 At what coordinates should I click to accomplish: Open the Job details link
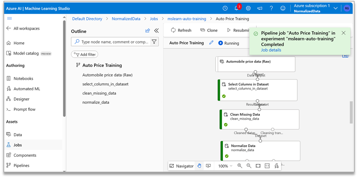click(x=271, y=50)
